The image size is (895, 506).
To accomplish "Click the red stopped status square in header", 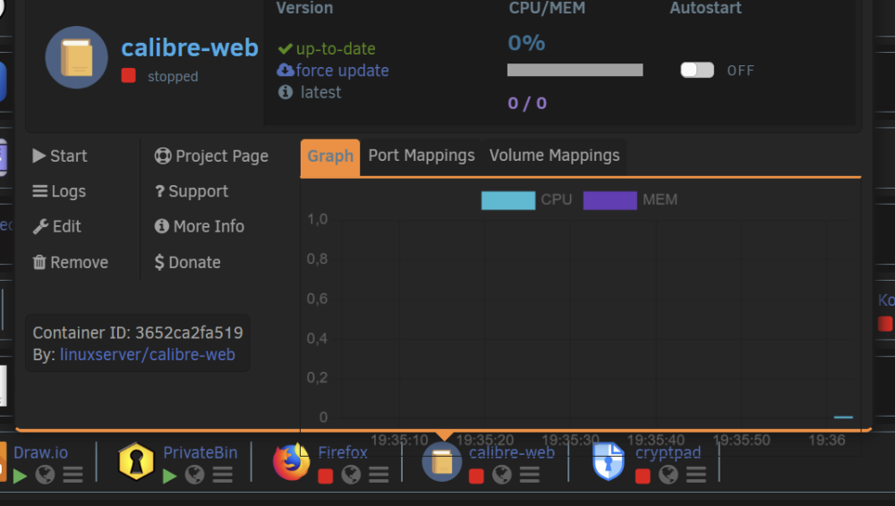I will click(x=128, y=75).
